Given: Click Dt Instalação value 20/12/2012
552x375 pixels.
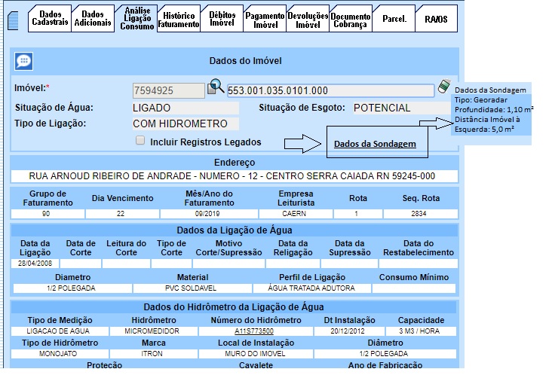Looking at the screenshot, I should pos(349,331).
